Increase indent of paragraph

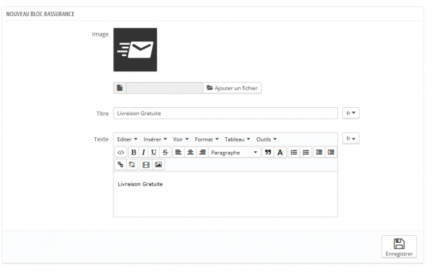click(331, 153)
